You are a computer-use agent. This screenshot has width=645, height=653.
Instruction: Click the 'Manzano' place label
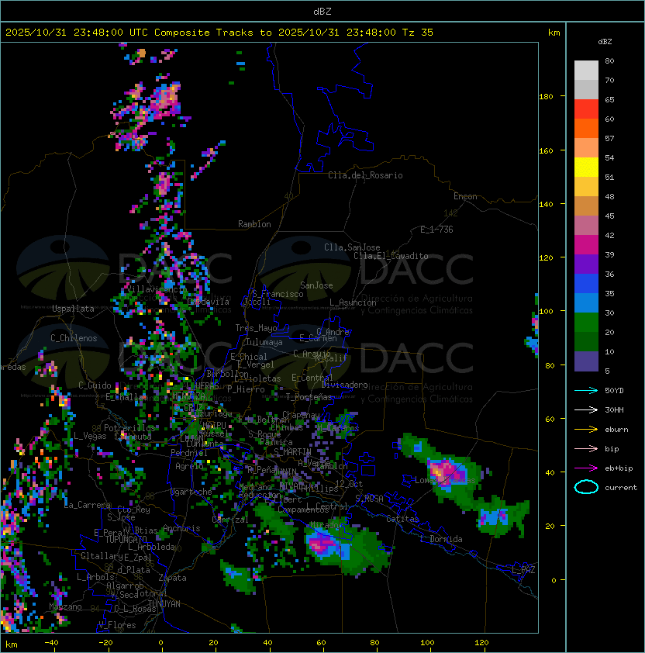click(x=65, y=606)
